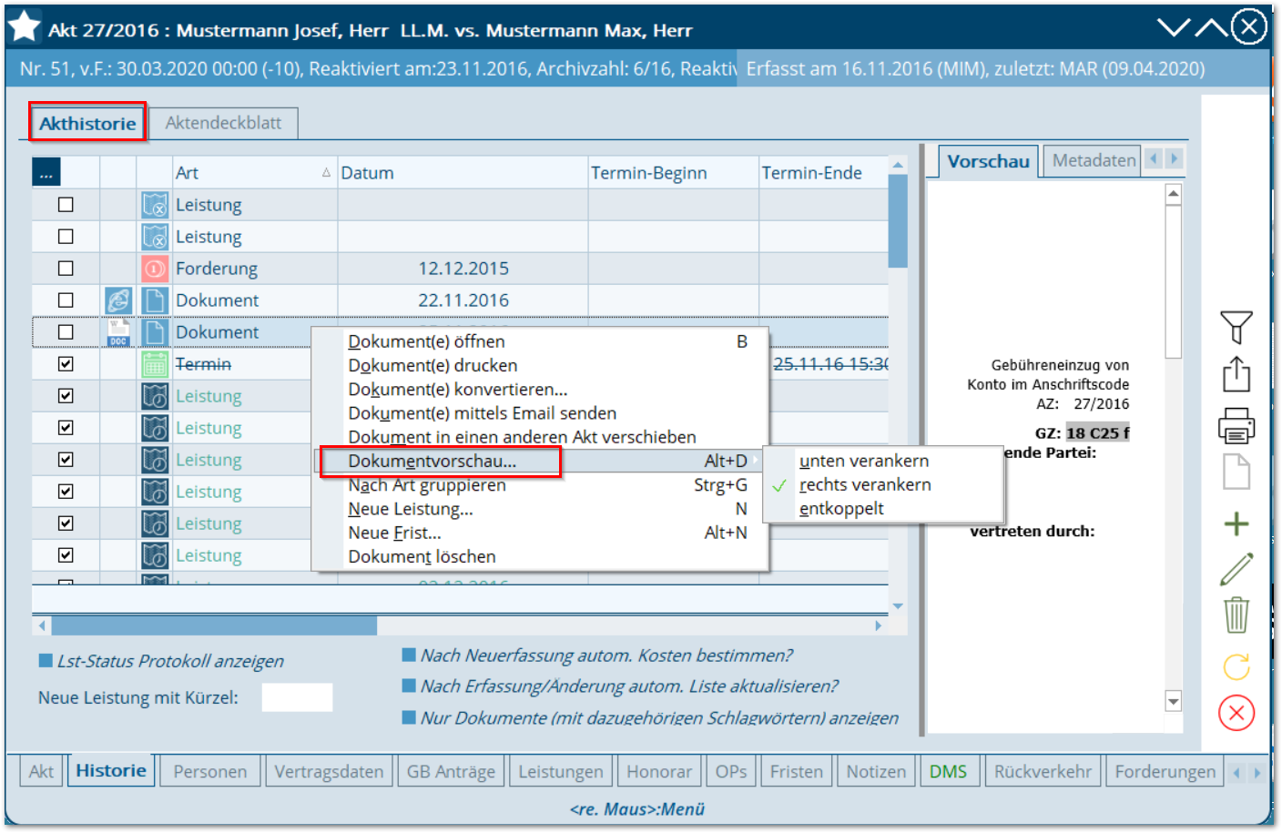Viewport: 1282px width, 833px height.
Task: Click the preview pane scroll-up arrow
Action: point(1174,194)
